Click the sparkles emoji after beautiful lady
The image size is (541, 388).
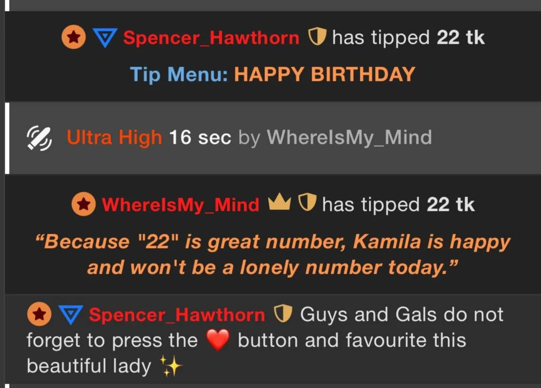coord(171,366)
